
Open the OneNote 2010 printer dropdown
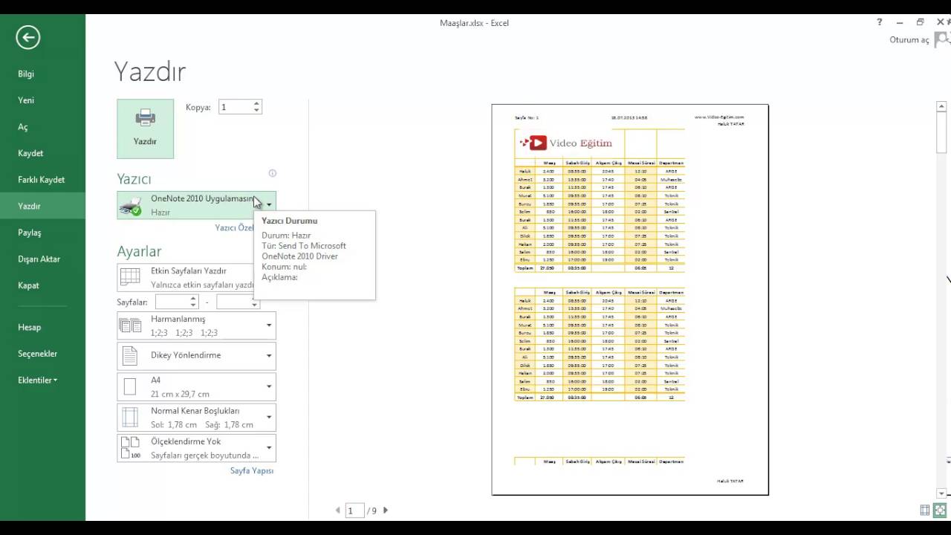tap(196, 205)
